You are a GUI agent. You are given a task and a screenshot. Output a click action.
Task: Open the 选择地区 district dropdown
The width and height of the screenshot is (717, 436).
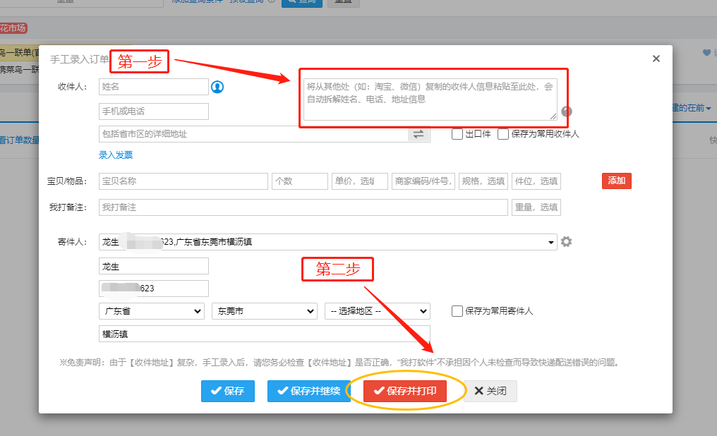(x=377, y=311)
